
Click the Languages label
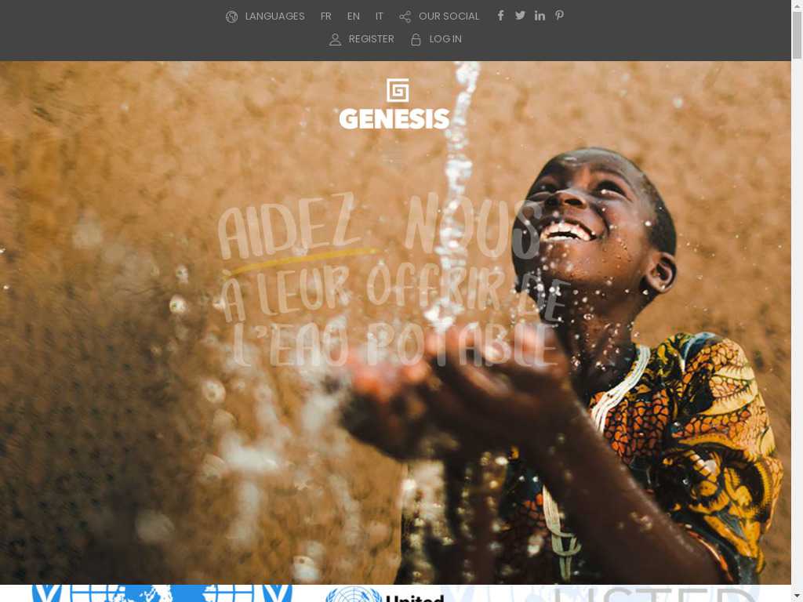click(274, 16)
